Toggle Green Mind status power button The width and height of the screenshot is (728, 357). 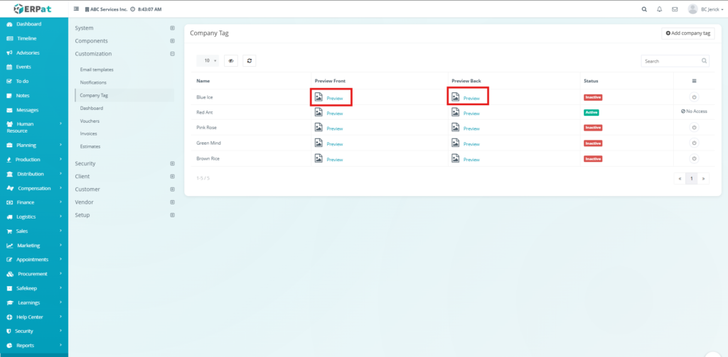[694, 143]
